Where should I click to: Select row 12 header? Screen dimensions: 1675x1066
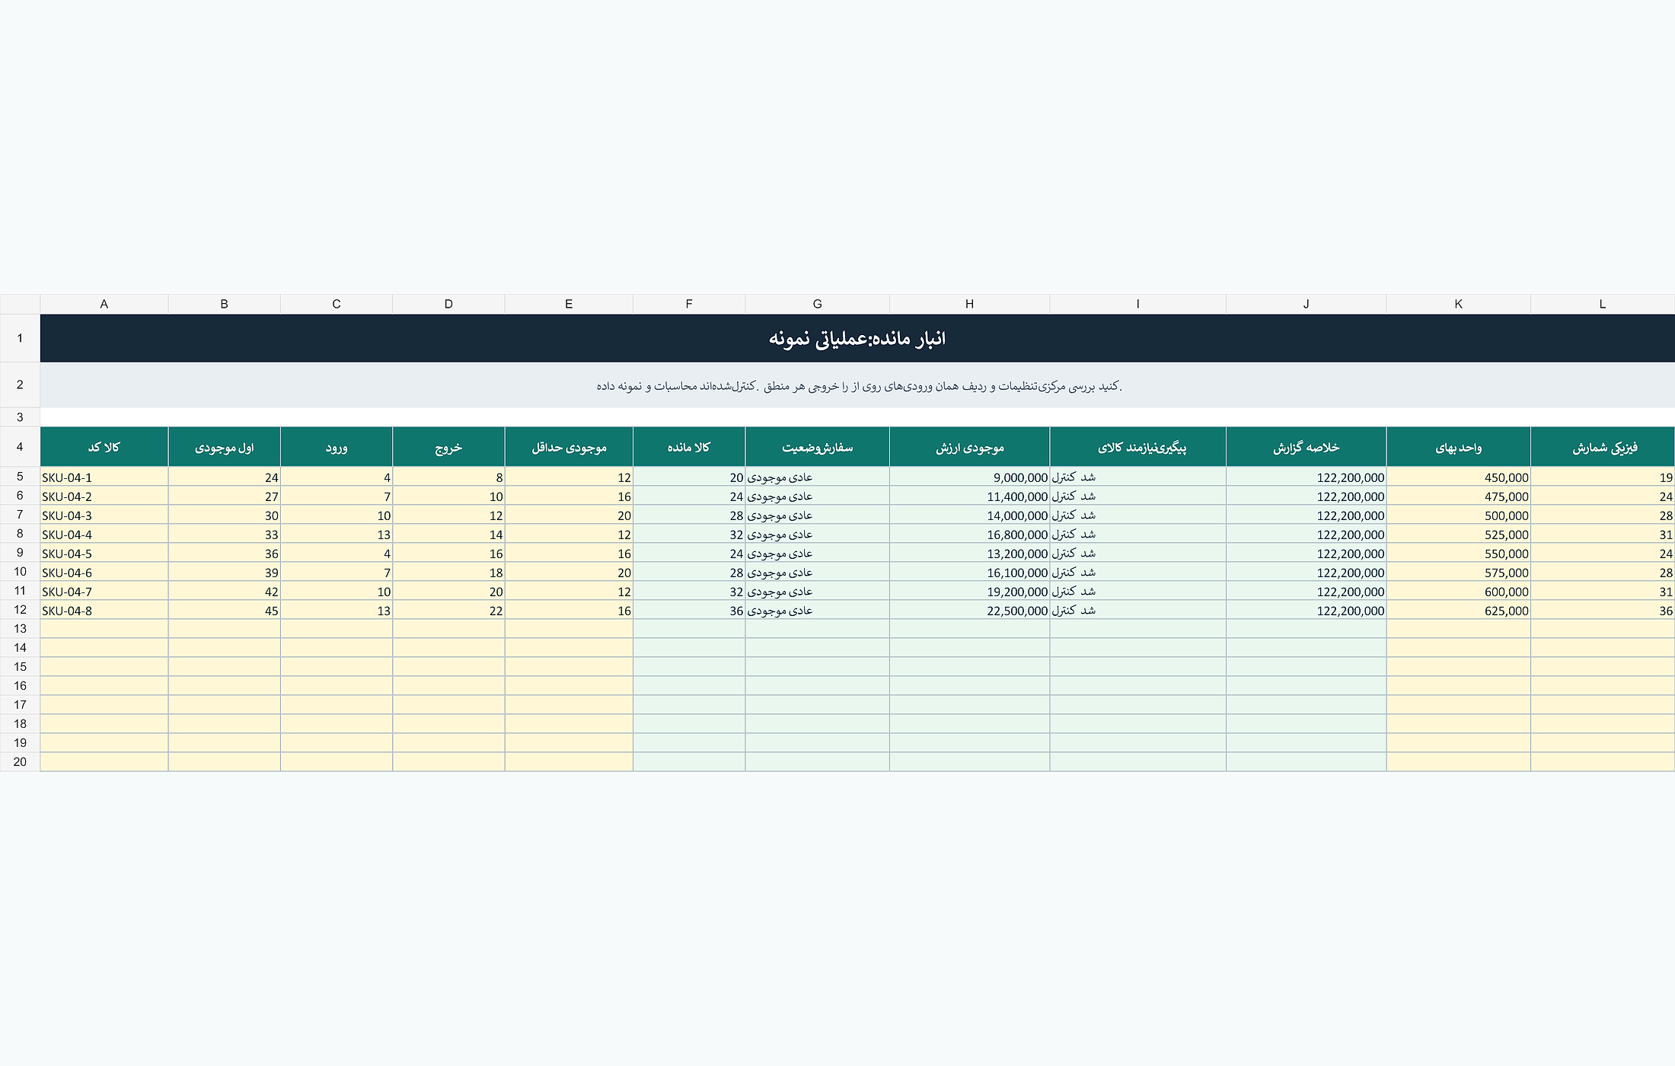(x=20, y=610)
